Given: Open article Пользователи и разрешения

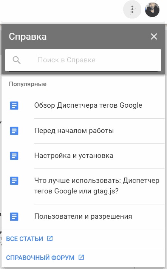Looking at the screenshot, I should [x=83, y=216].
